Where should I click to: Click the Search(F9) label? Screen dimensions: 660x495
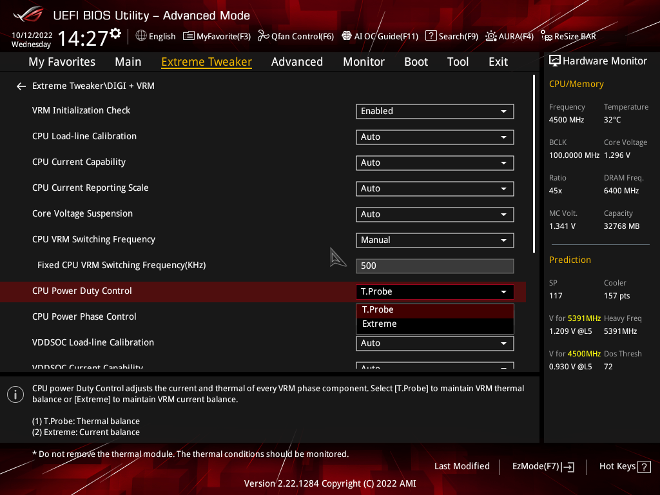pos(458,37)
